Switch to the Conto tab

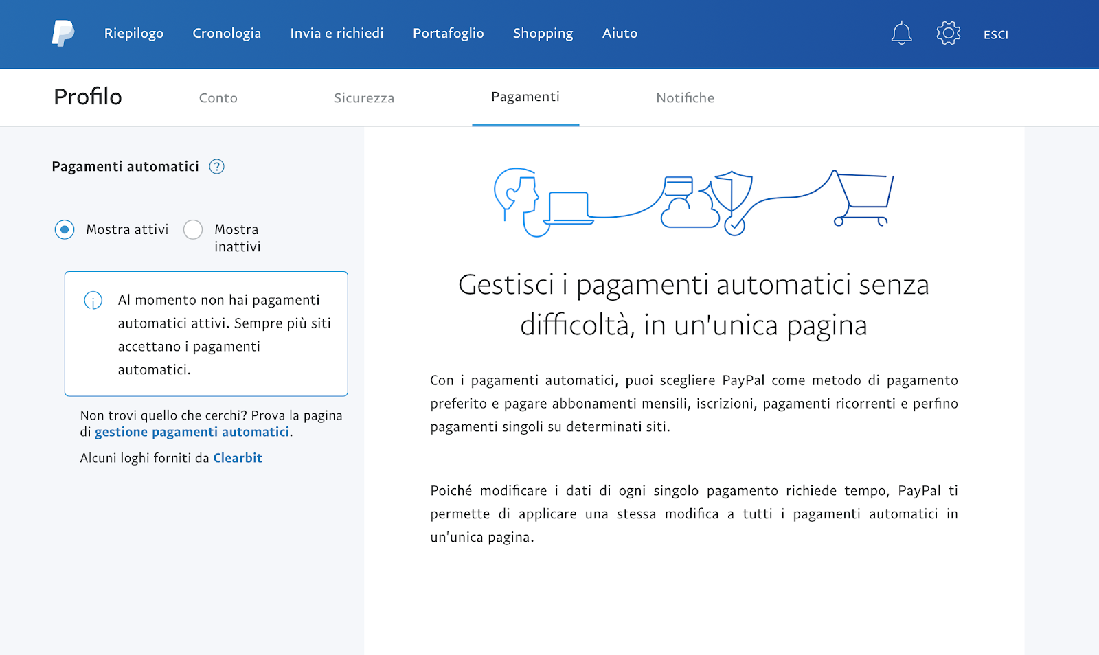tap(218, 97)
